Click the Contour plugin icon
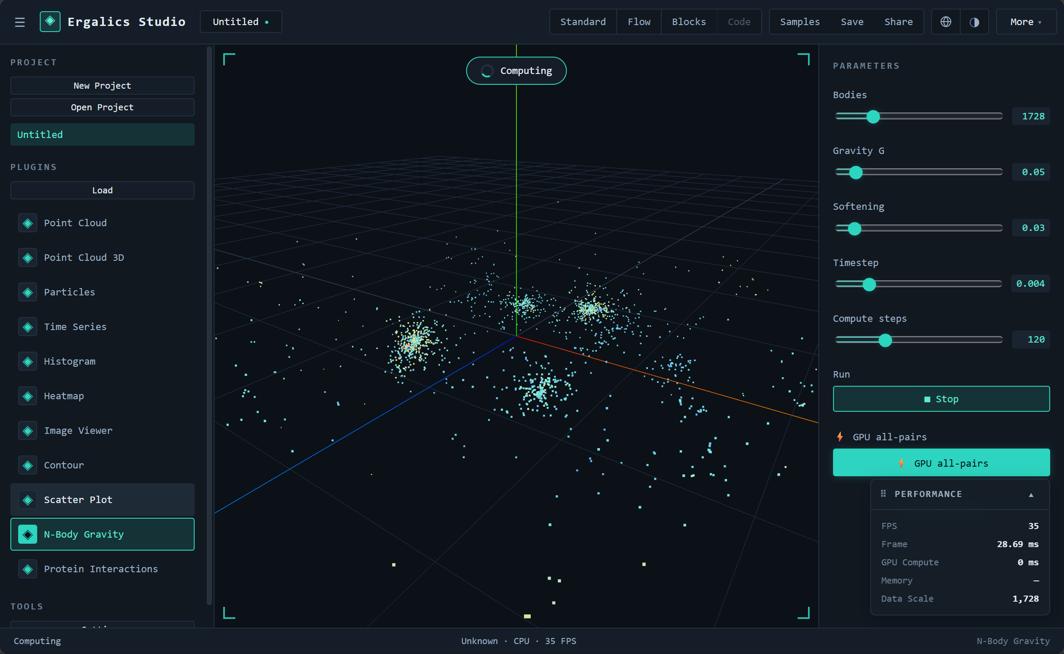The image size is (1064, 654). (28, 465)
